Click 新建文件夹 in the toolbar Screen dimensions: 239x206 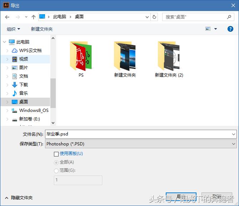point(42,29)
